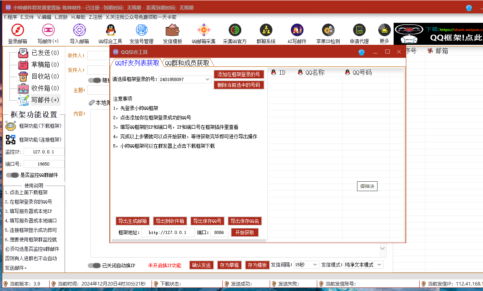Toggle the 已关闭自动换IP switch
The height and width of the screenshot is (291, 483).
[x=94, y=265]
